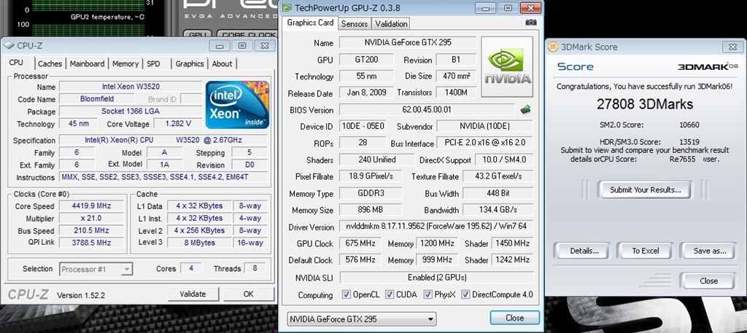Viewport: 747px width, 333px height.
Task: Click the BIOS Version field 62.00.45.00.01
Action: point(427,109)
